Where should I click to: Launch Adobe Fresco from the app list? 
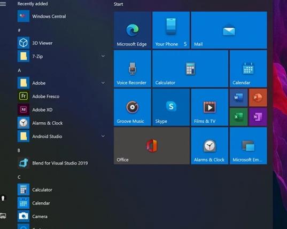coord(62,96)
